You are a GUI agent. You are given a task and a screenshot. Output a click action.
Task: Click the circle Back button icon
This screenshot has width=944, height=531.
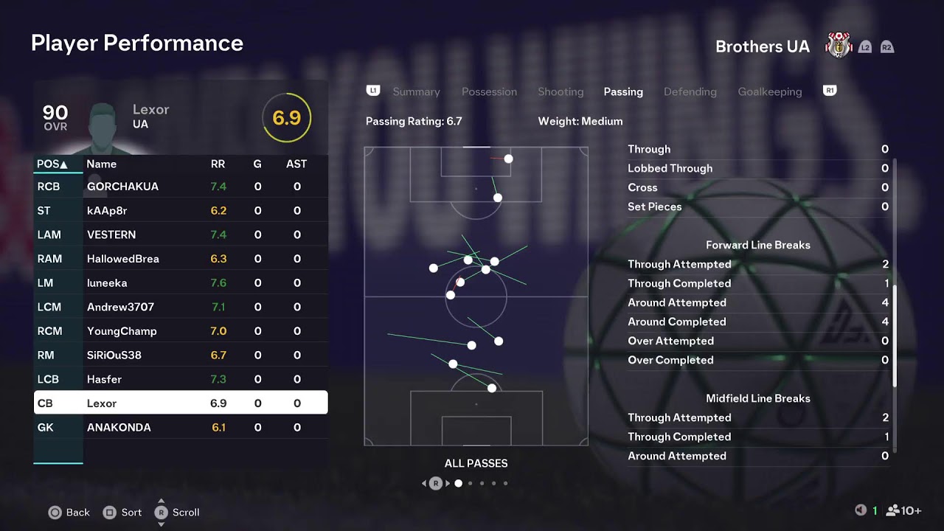click(x=55, y=513)
